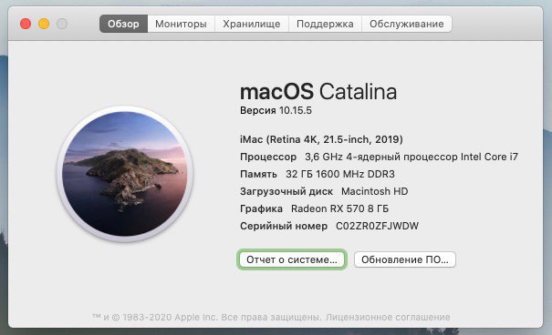Click the serial number C02ZR0ZFJWDW

[x=377, y=226]
